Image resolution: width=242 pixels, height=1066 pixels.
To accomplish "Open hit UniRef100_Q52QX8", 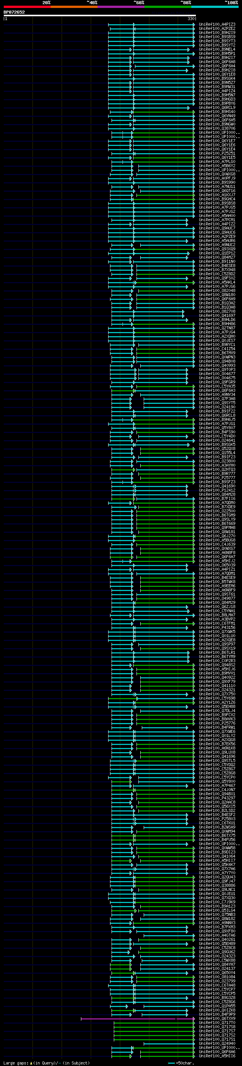I will (217, 448).
